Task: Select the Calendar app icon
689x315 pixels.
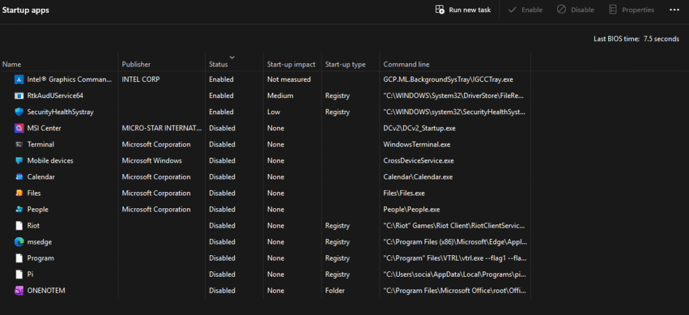Action: pyautogui.click(x=18, y=177)
